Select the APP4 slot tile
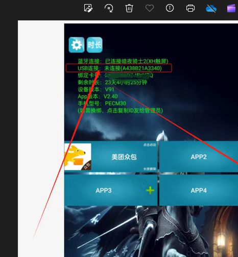 (x=199, y=190)
